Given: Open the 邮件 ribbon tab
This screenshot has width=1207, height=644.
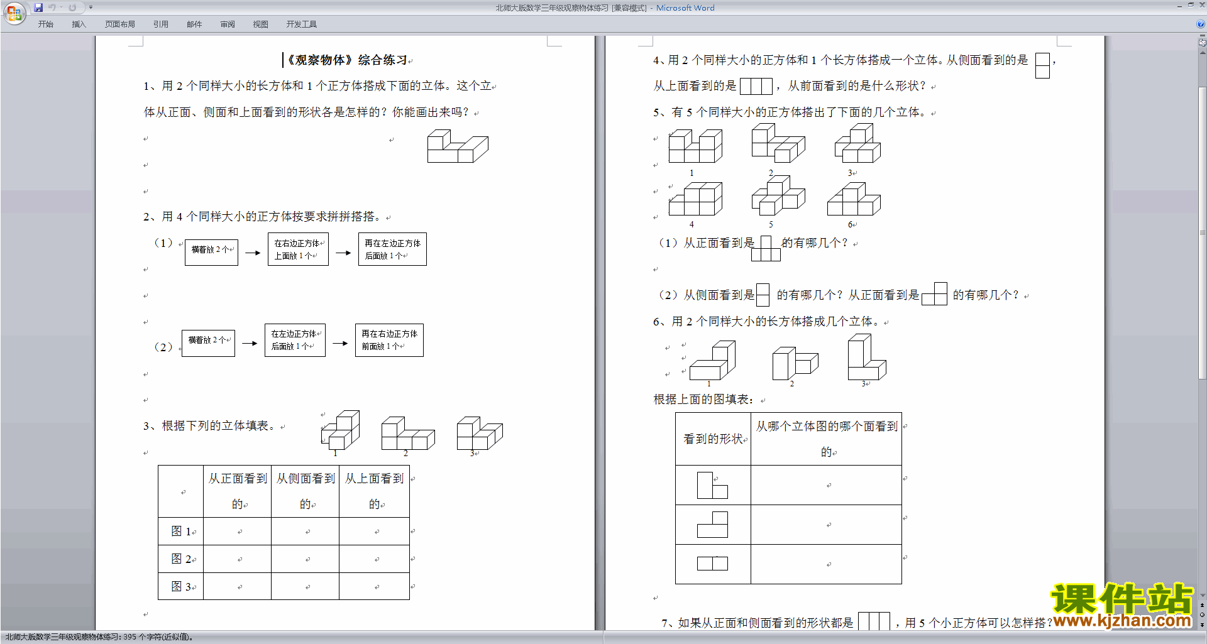Looking at the screenshot, I should [194, 25].
